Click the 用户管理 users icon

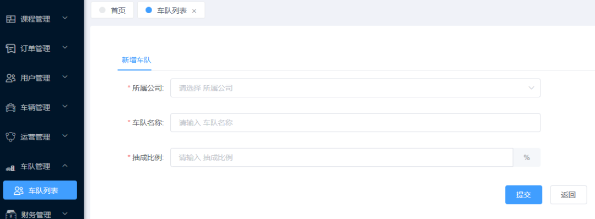click(x=10, y=78)
